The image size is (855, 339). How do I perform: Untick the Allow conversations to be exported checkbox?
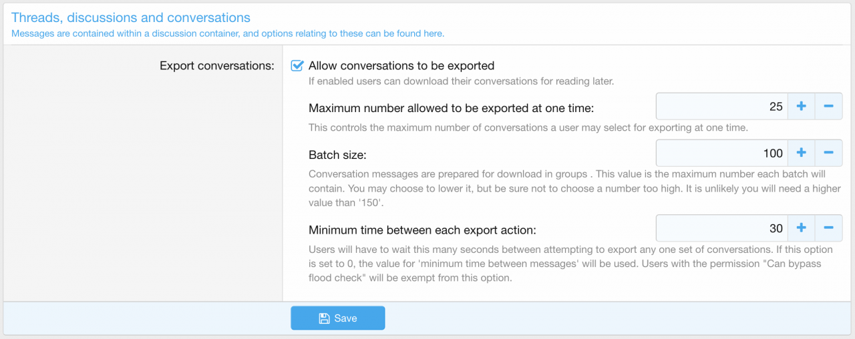coord(297,66)
